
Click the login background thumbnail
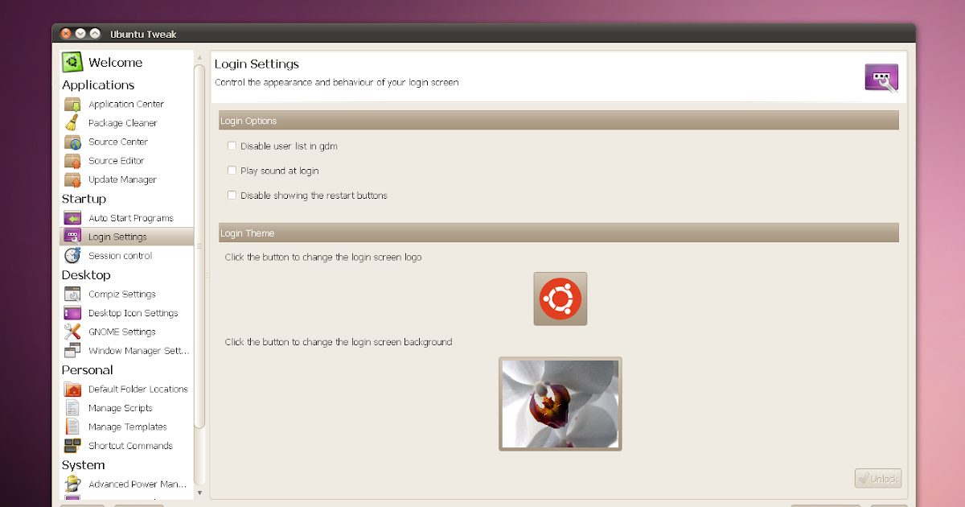coord(560,404)
